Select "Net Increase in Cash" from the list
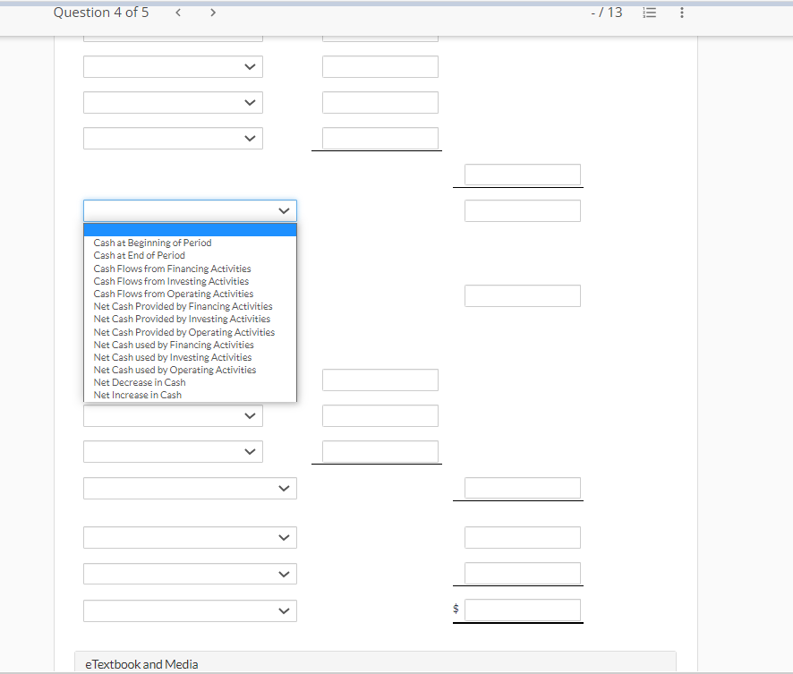The height and width of the screenshot is (674, 793). (x=136, y=395)
